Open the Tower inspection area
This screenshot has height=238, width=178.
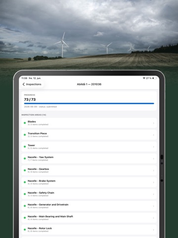click(x=89, y=147)
